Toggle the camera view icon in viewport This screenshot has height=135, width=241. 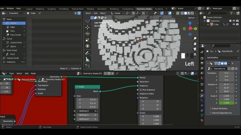pos(195,49)
